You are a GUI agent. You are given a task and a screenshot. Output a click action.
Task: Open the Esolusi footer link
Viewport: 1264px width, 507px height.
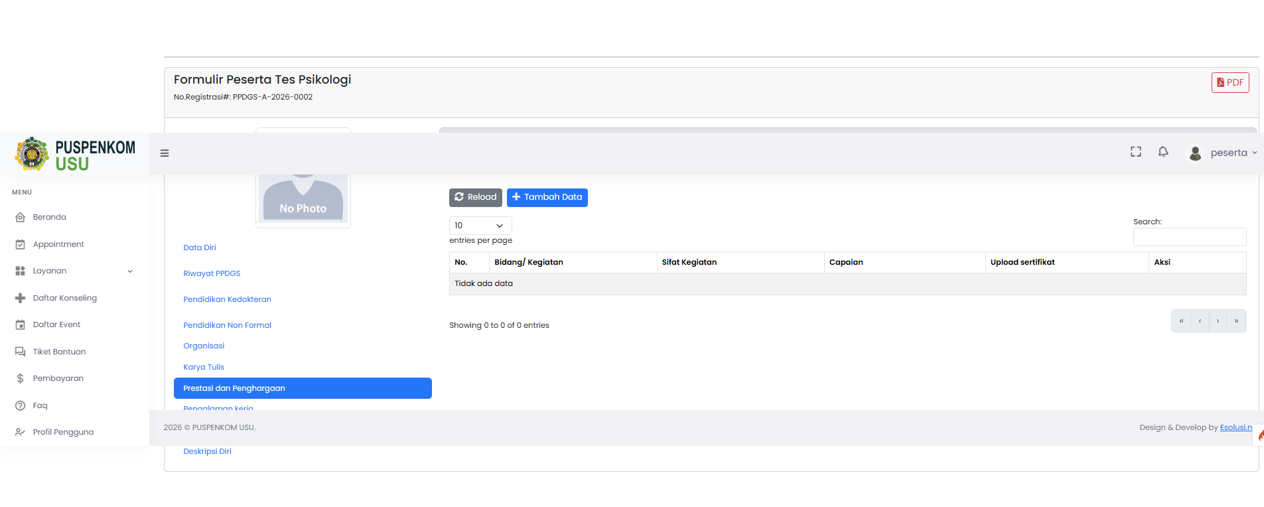click(1235, 427)
